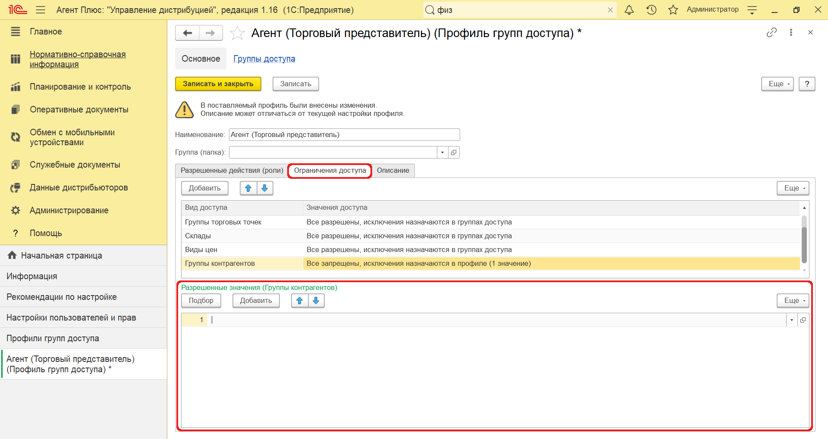The width and height of the screenshot is (828, 439).
Task: Open Профили групп доступа item
Action: (x=84, y=338)
